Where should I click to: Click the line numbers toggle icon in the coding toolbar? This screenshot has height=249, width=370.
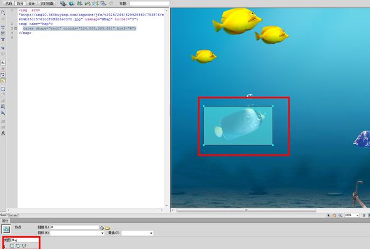3,62
